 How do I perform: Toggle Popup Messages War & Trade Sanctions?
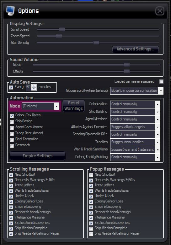coord(91,191)
